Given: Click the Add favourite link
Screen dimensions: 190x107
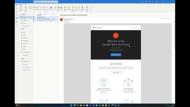Looking at the screenshot, I should [x=26, y=26].
